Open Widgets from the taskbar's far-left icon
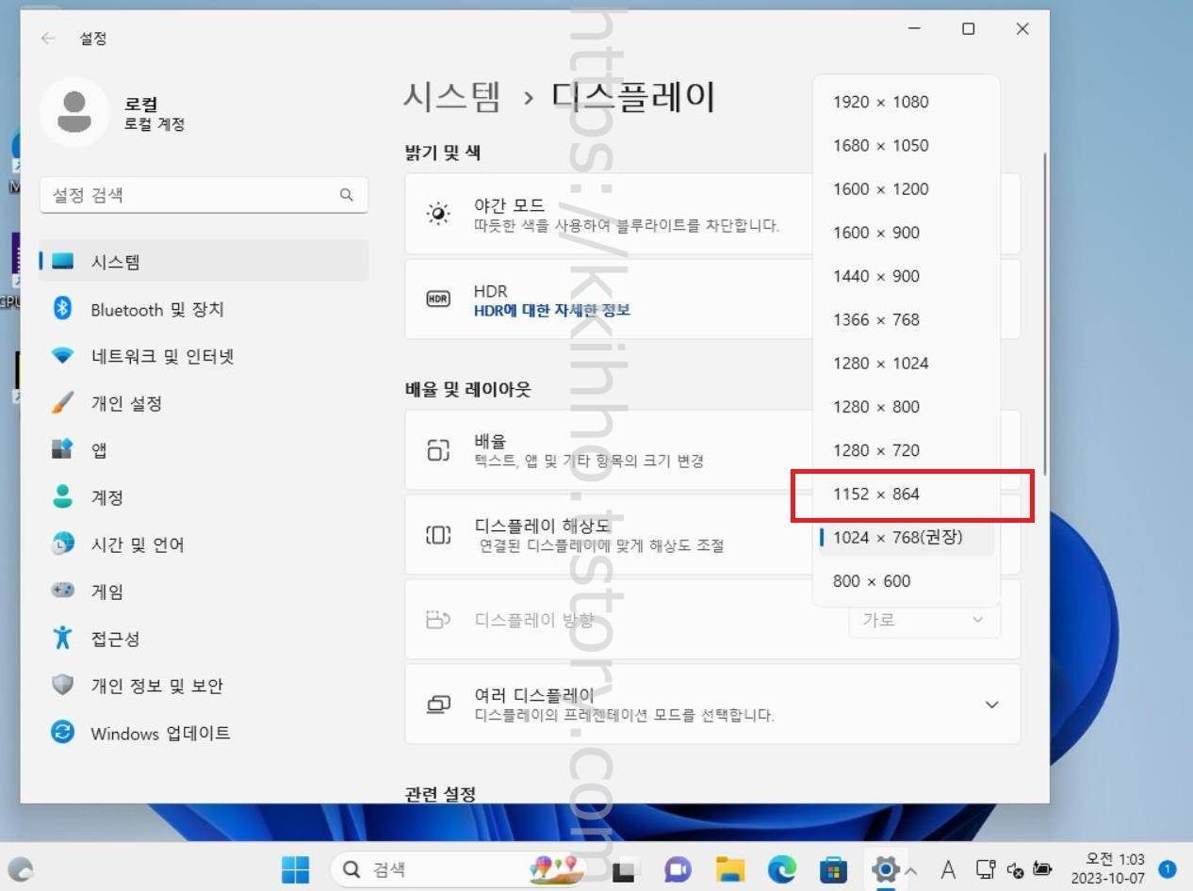This screenshot has width=1193, height=891. pos(20,870)
